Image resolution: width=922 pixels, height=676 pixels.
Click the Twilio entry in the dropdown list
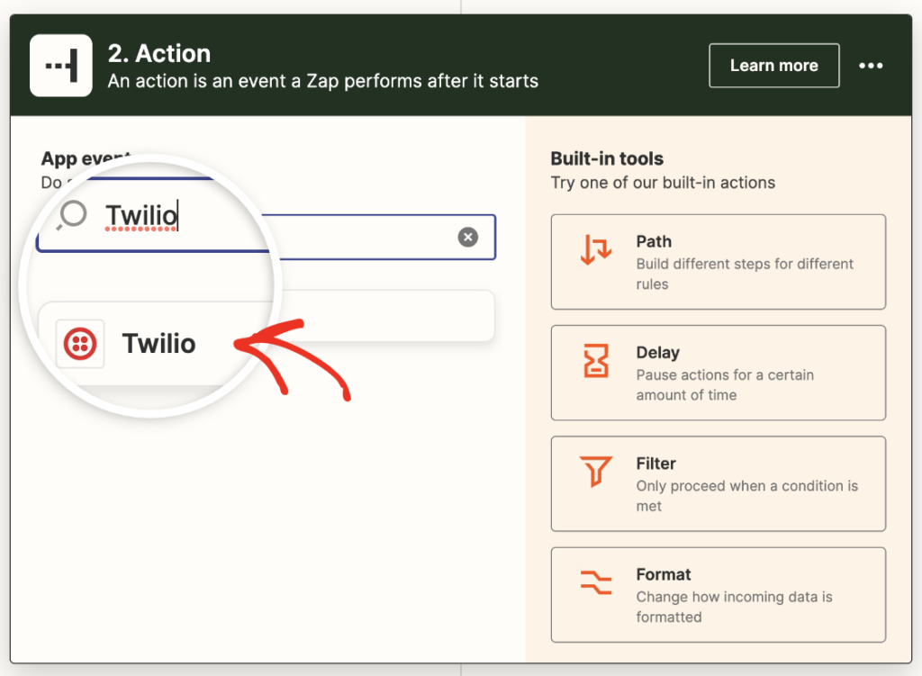[158, 343]
